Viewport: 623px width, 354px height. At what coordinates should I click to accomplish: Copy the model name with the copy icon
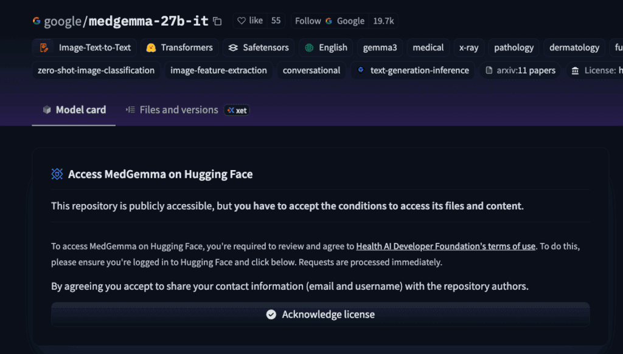click(217, 21)
